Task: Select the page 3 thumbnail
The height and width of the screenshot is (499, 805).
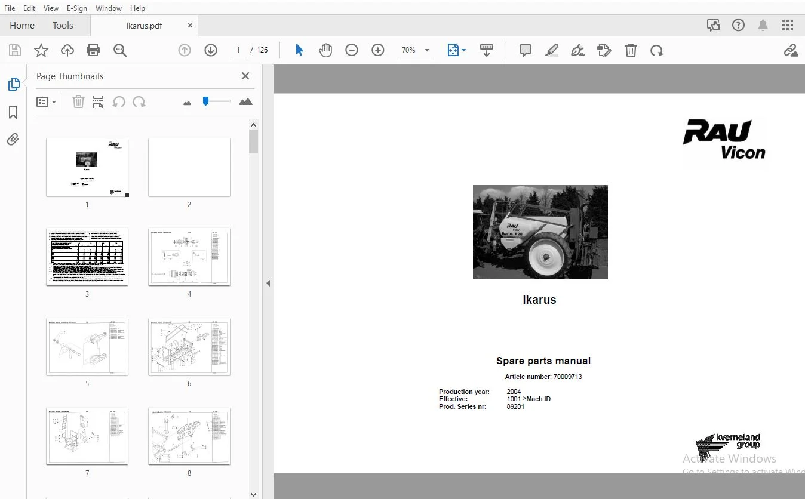Action: point(87,257)
